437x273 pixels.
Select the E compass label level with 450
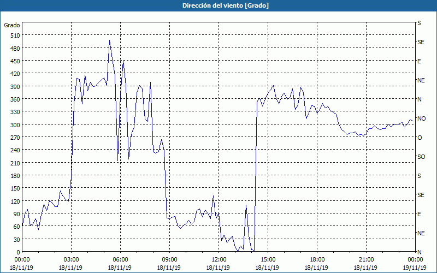tap(419, 61)
